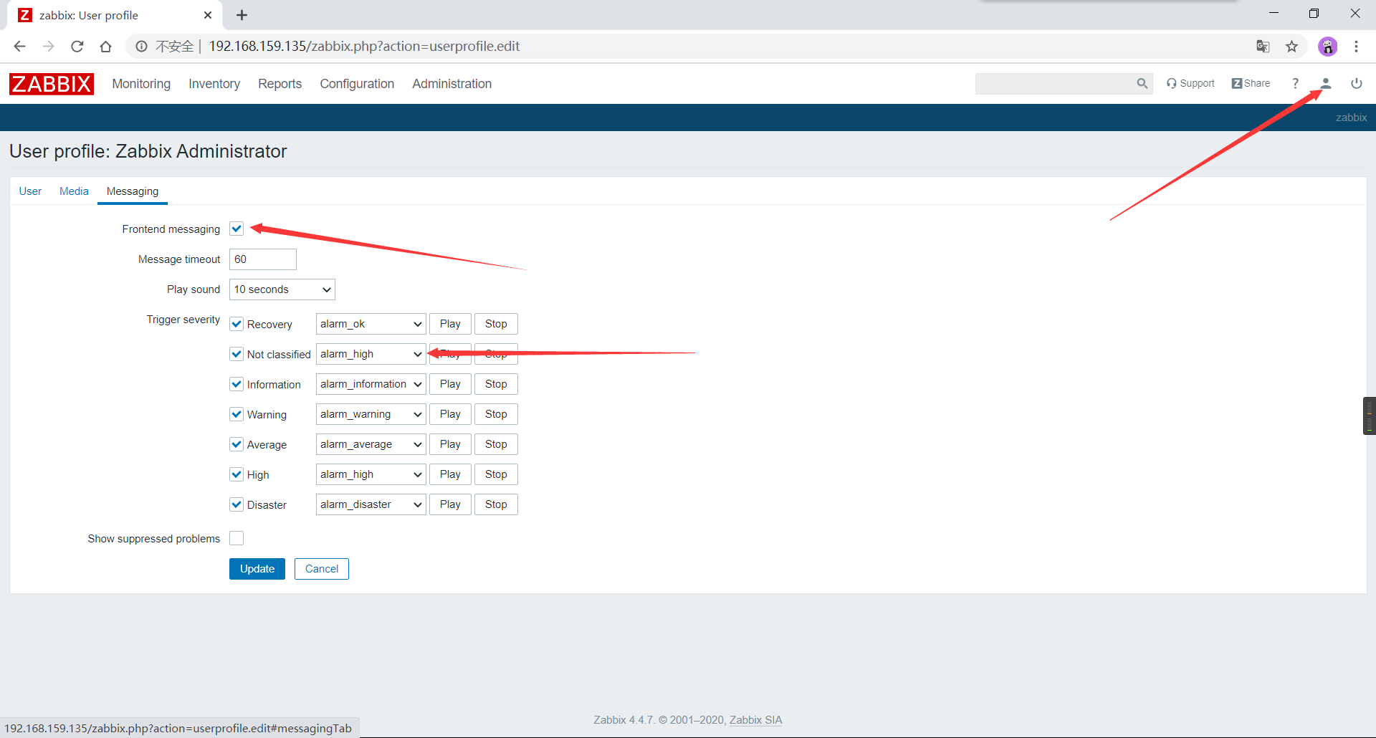
Task: Open the Monitoring menu
Action: (141, 84)
